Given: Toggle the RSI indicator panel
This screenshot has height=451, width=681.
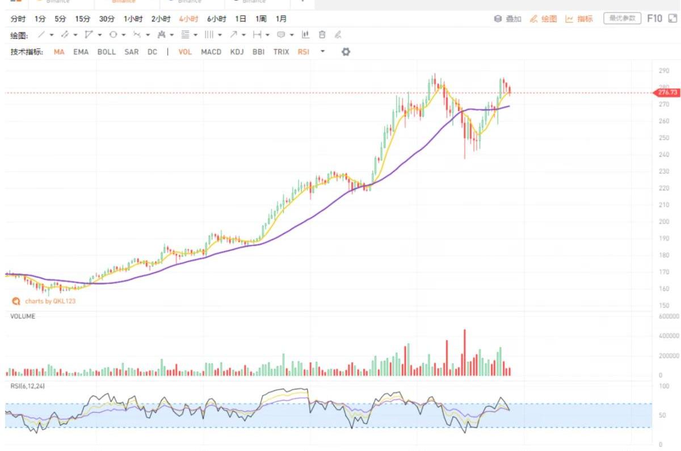Looking at the screenshot, I should 304,52.
